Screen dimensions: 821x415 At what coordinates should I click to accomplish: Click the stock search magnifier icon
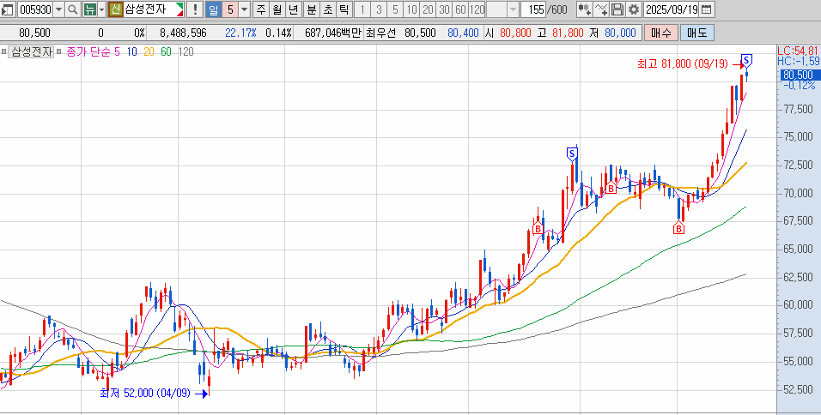click(x=72, y=9)
